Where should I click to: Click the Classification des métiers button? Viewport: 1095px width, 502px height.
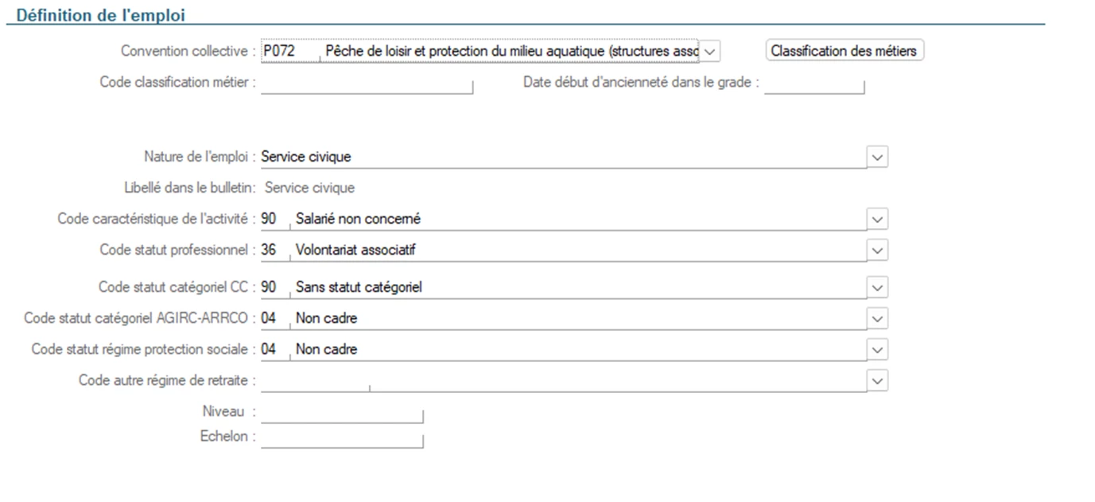point(844,51)
